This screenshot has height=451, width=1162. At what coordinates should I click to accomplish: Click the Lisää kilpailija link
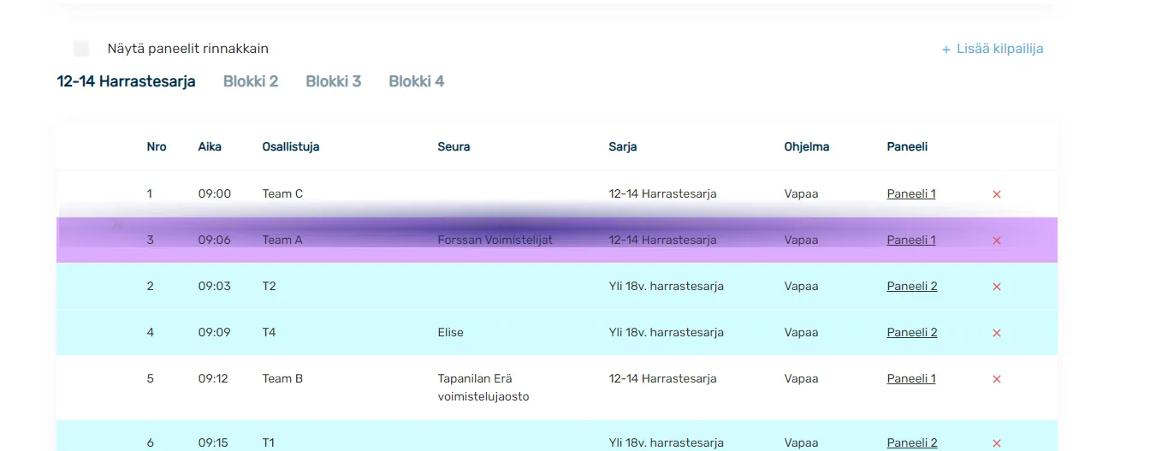point(993,49)
